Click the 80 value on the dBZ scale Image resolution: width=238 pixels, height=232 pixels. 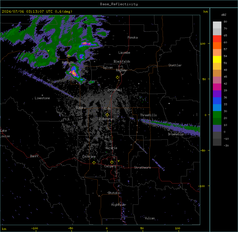(225, 22)
